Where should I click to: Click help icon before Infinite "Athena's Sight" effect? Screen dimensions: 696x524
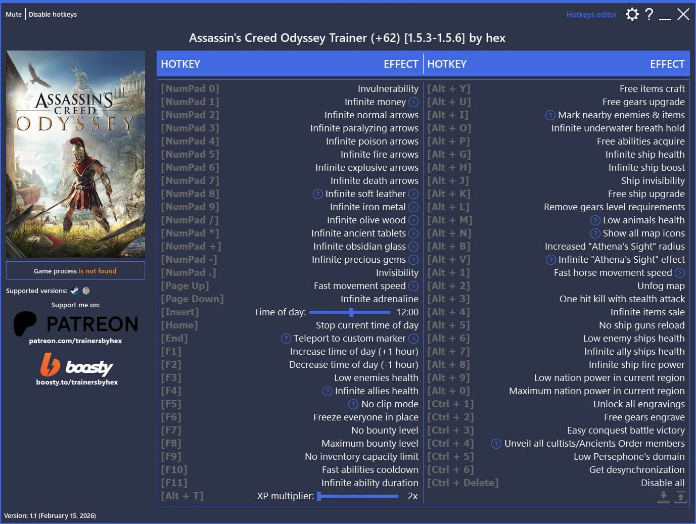coord(551,260)
